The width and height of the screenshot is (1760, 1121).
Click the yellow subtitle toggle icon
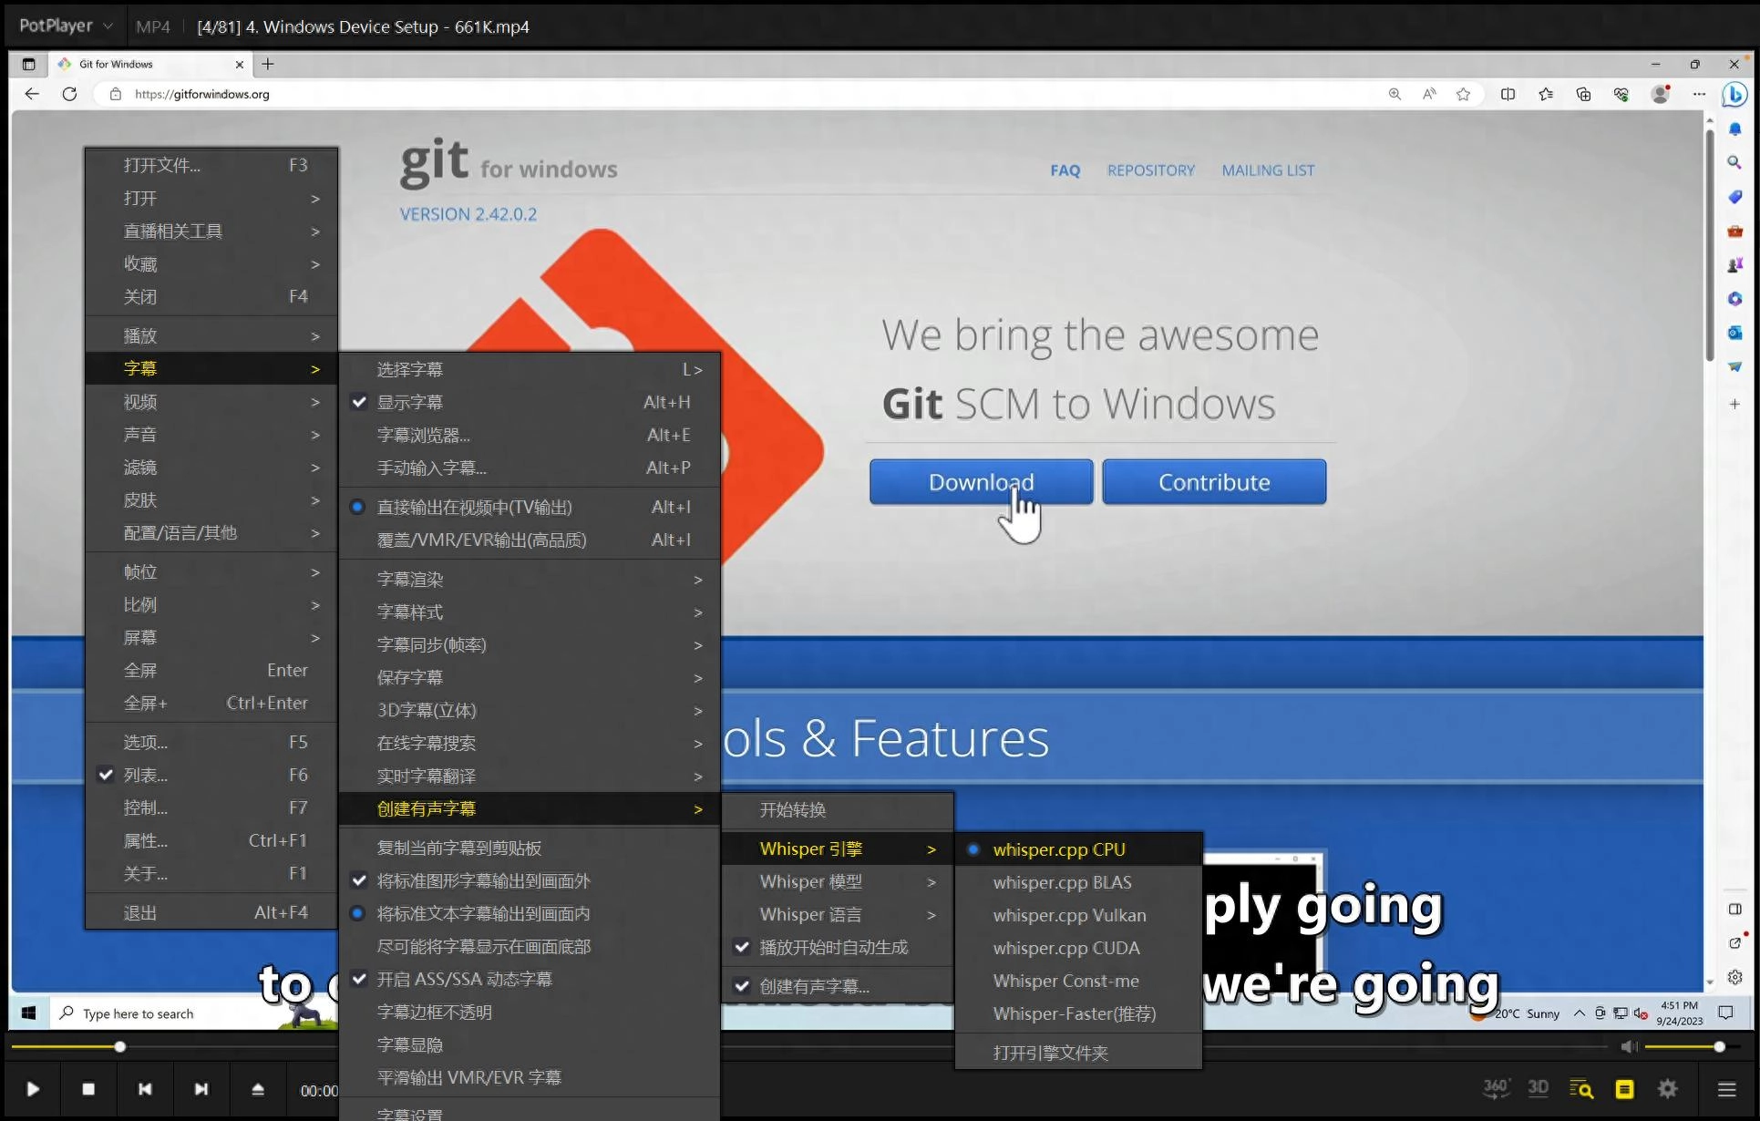1624,1089
